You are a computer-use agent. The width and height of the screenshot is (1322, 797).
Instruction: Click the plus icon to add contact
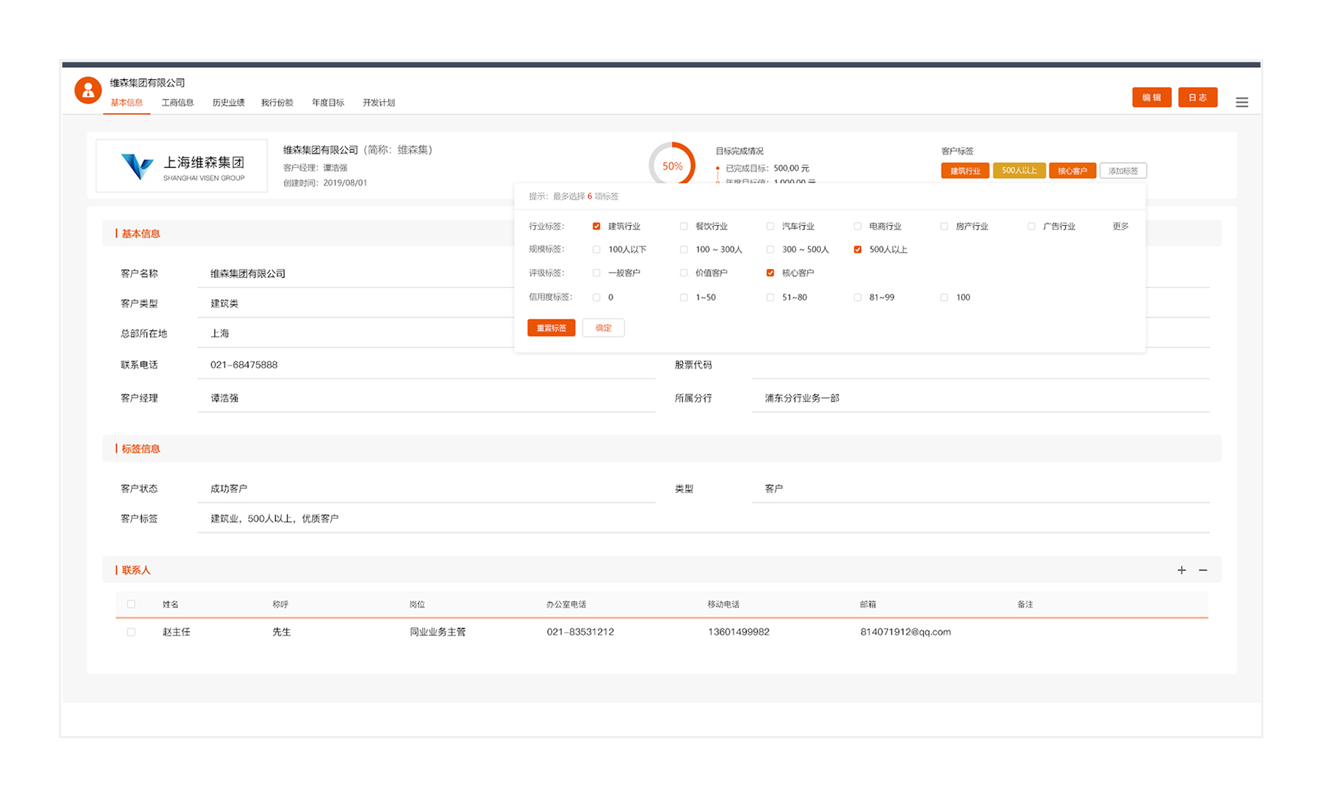click(x=1181, y=570)
